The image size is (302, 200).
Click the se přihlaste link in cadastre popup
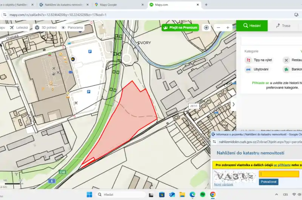coord(282,165)
